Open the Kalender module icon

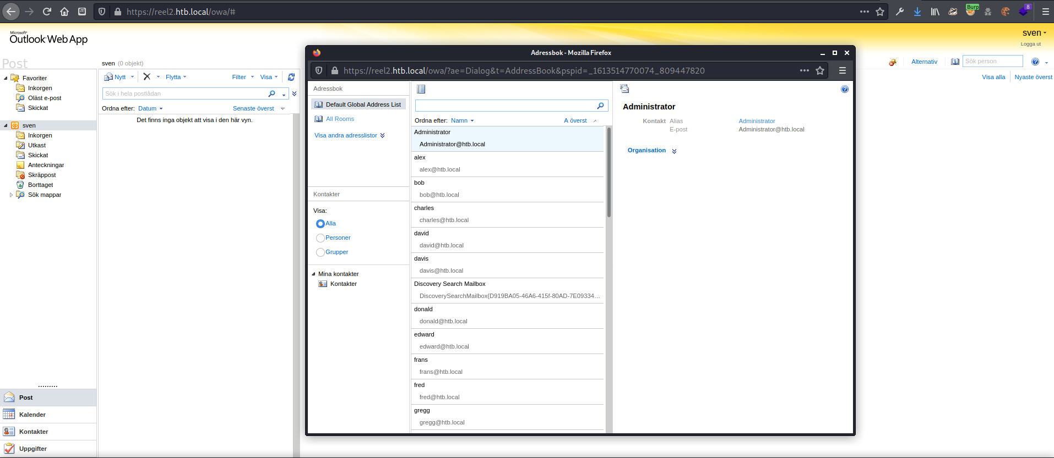tap(9, 415)
